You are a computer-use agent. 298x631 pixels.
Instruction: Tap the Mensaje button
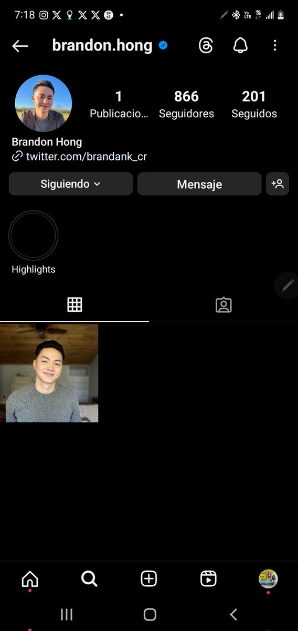coord(199,184)
